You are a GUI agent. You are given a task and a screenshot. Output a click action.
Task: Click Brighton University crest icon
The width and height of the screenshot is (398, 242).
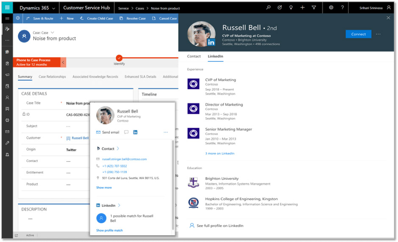[193, 182]
